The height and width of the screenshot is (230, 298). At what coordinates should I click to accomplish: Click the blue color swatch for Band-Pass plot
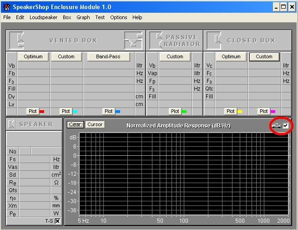[x=118, y=112]
